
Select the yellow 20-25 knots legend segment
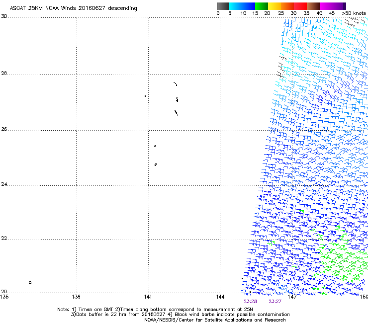(x=275, y=6)
